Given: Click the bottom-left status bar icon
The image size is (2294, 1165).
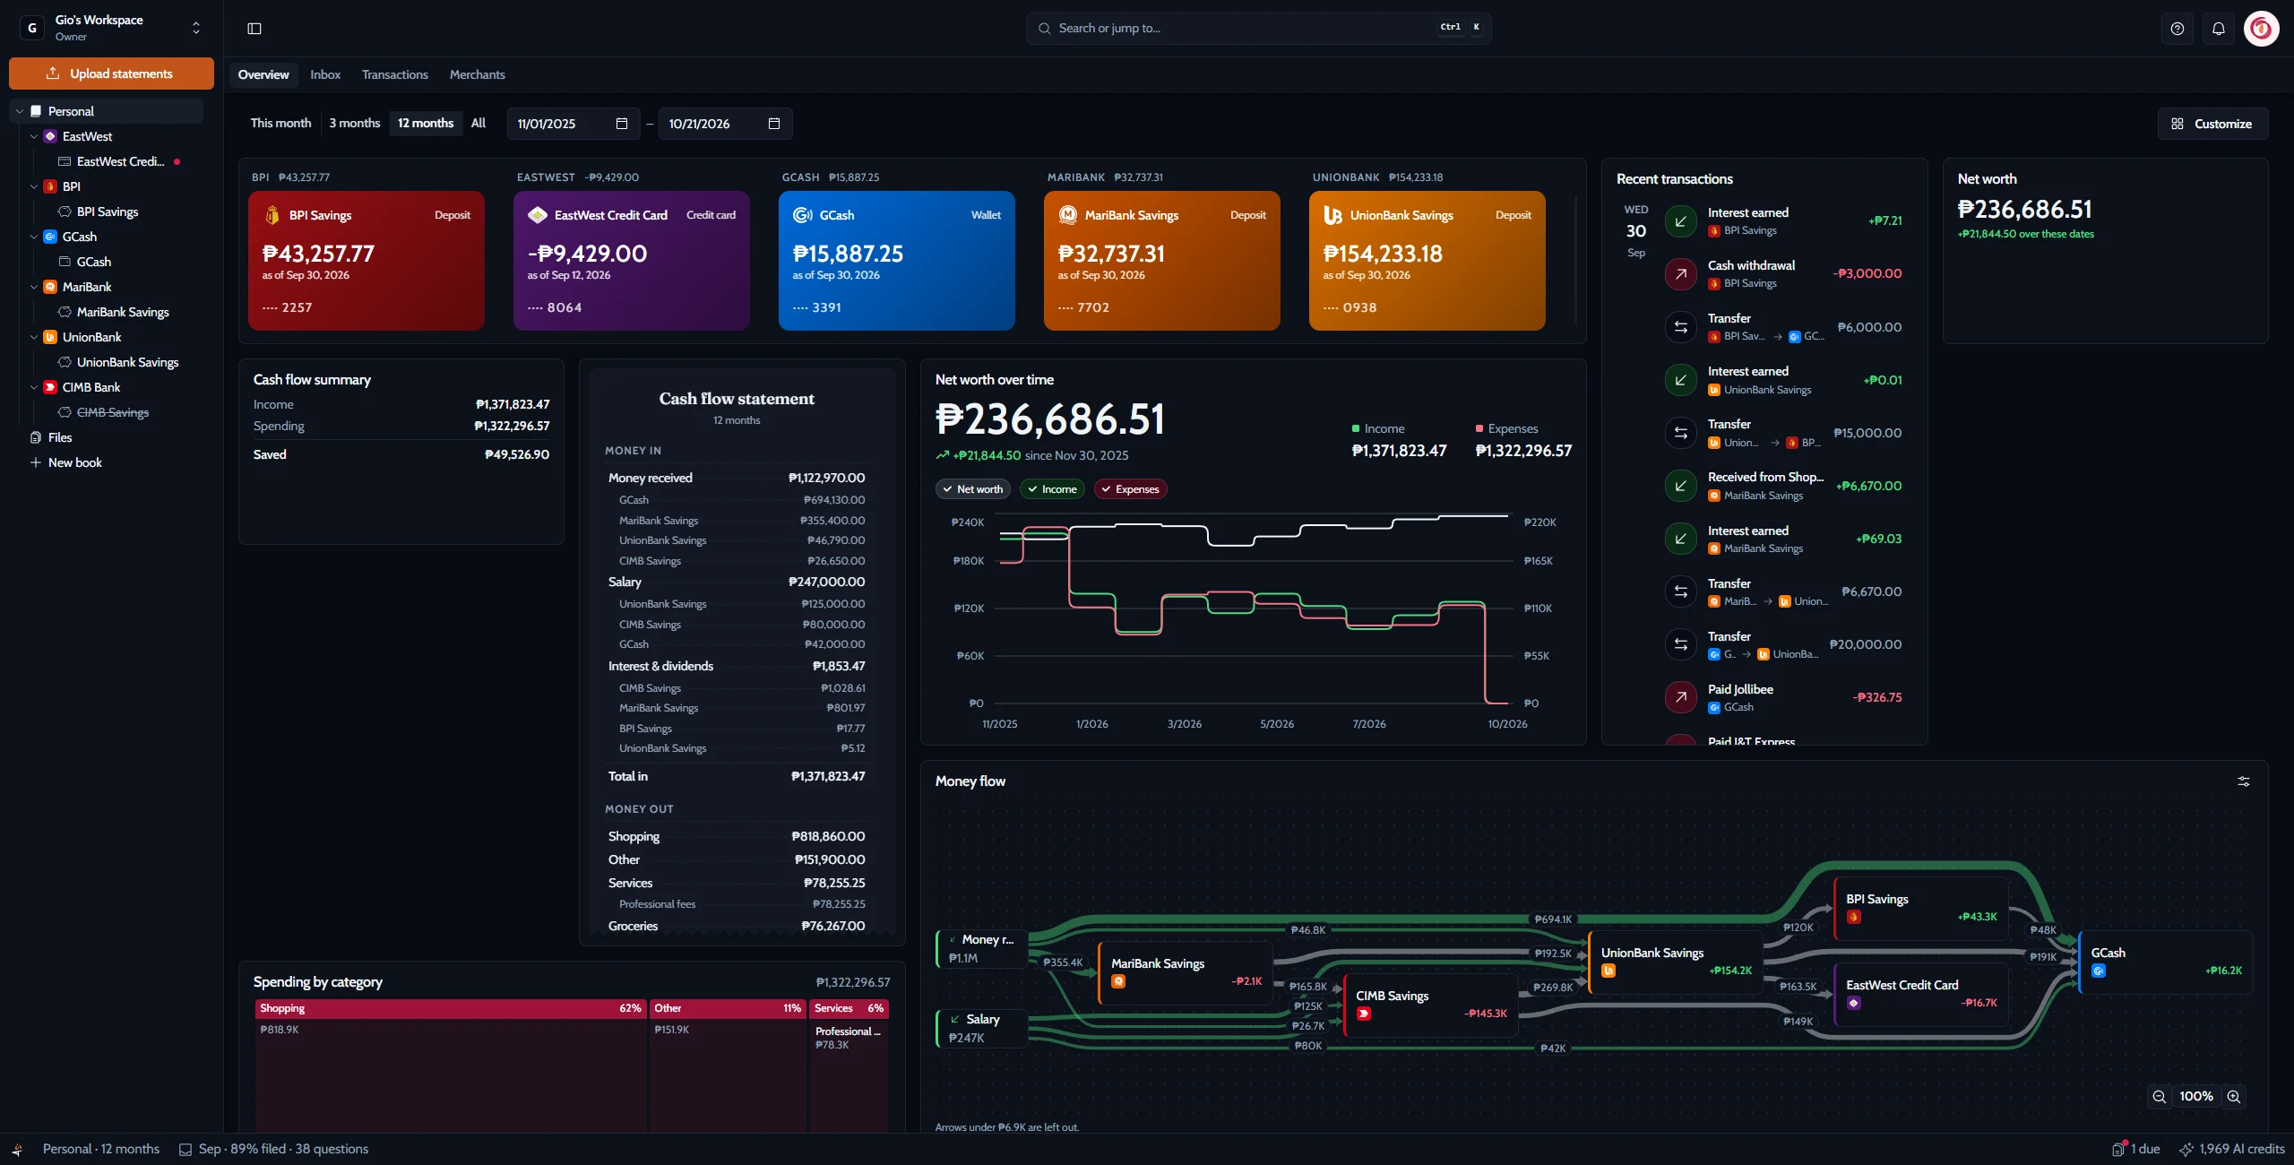Looking at the screenshot, I should pos(16,1149).
